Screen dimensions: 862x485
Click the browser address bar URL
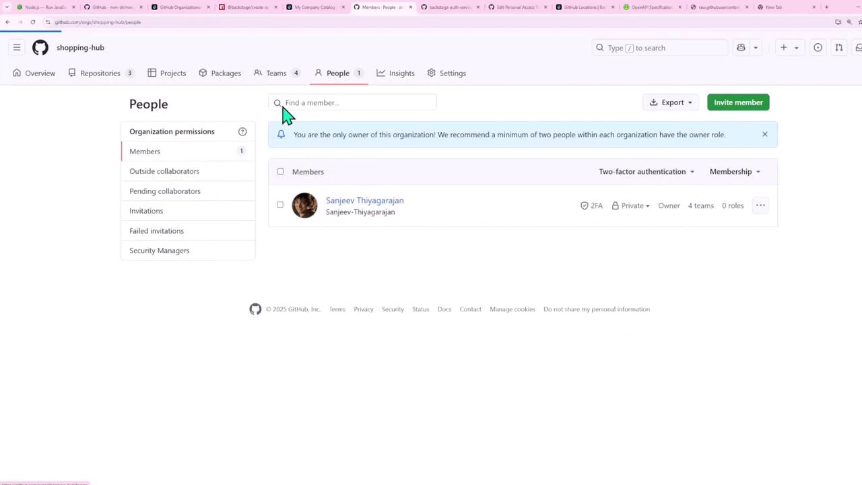pyautogui.click(x=98, y=22)
